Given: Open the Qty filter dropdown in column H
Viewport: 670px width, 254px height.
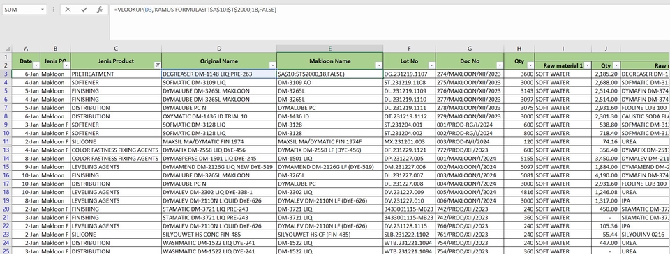Looking at the screenshot, I should coord(530,65).
